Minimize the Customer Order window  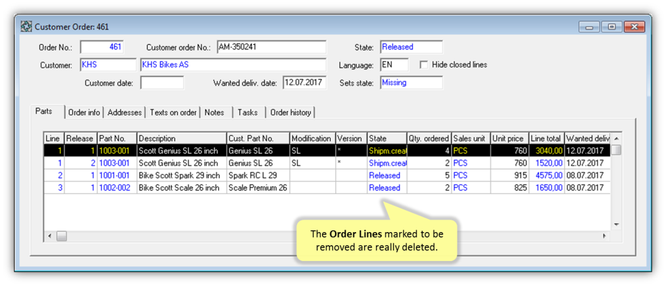pos(589,27)
